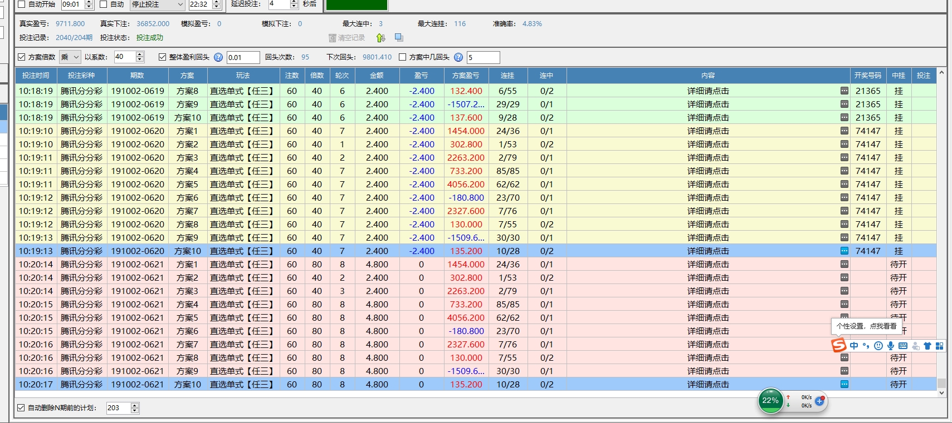Open detail icon for 10:20:14 方案1 row
The height and width of the screenshot is (423, 952).
[844, 264]
